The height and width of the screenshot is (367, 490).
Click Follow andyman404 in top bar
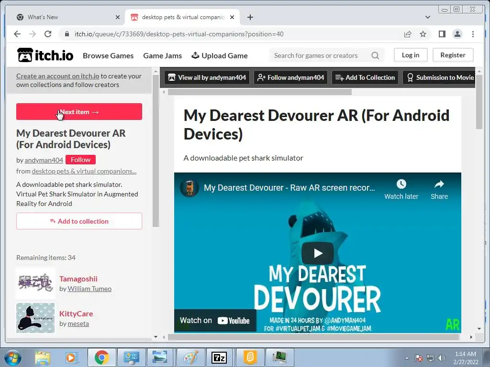(x=290, y=77)
